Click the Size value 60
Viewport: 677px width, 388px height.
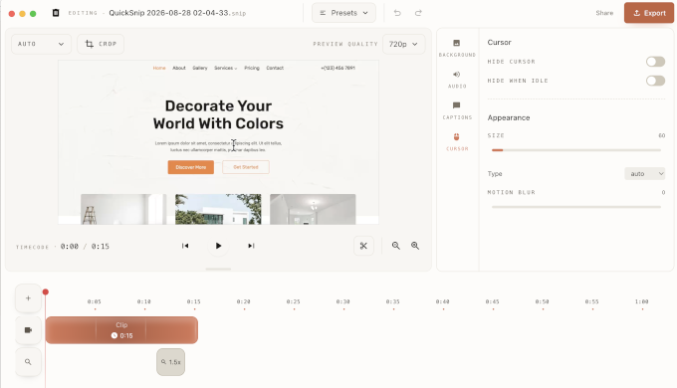(661, 135)
